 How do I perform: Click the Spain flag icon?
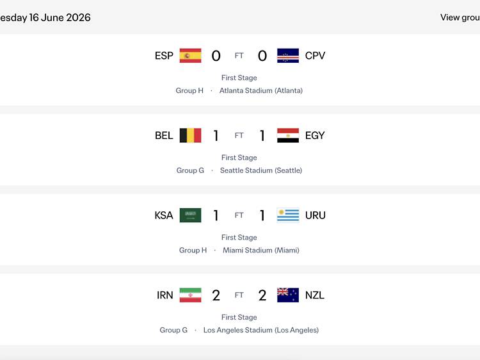190,56
